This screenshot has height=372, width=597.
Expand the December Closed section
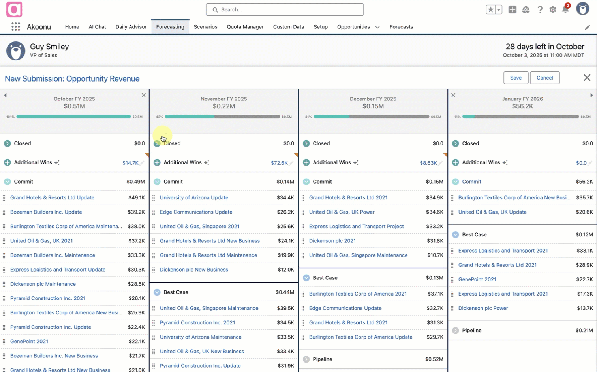click(x=306, y=143)
